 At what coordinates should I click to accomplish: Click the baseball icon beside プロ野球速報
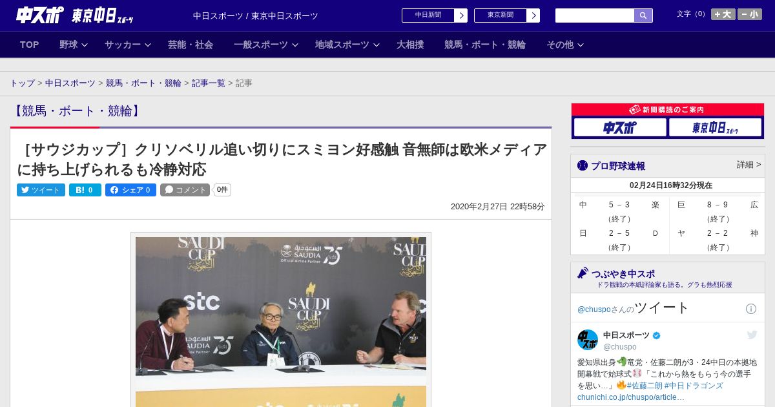click(583, 166)
